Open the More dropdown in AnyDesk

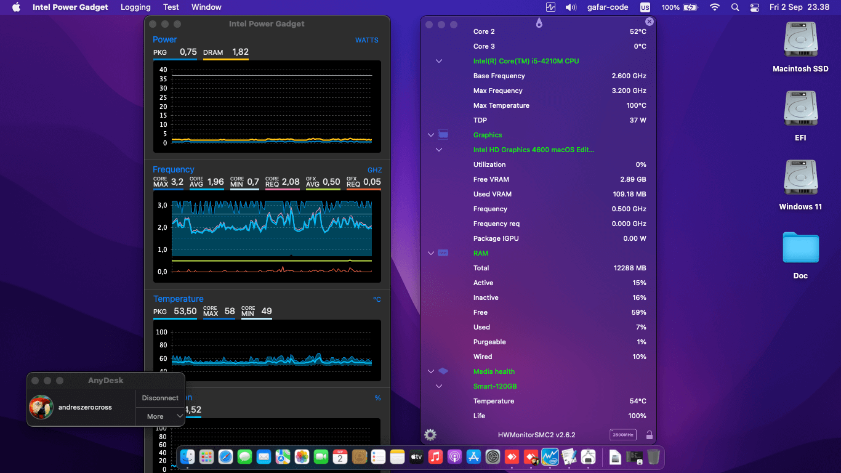point(159,416)
